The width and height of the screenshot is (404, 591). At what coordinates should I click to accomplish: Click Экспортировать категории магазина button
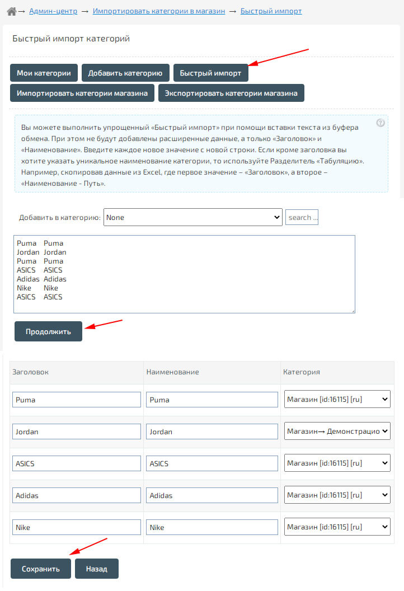click(231, 93)
